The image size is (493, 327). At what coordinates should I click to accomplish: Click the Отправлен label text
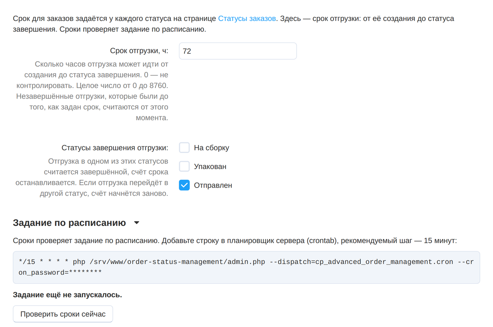213,186
